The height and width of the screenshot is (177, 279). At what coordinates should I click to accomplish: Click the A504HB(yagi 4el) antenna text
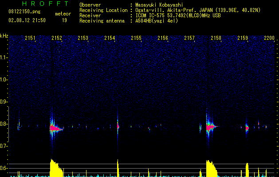coord(157,21)
